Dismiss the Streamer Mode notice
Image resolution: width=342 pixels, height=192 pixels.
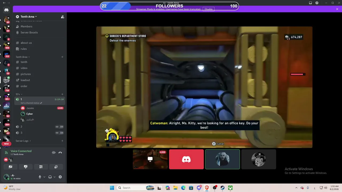[x=337, y=9]
